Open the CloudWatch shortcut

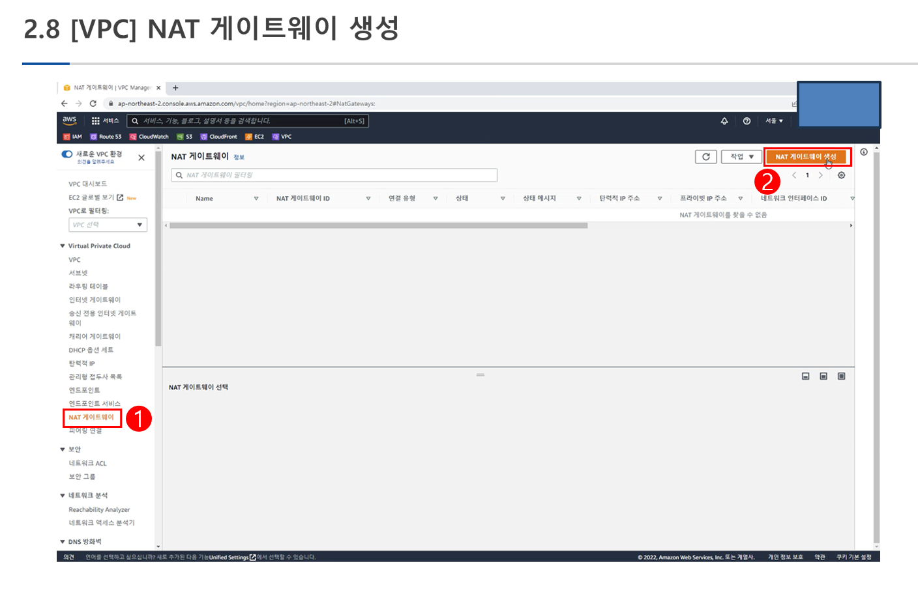pyautogui.click(x=149, y=137)
